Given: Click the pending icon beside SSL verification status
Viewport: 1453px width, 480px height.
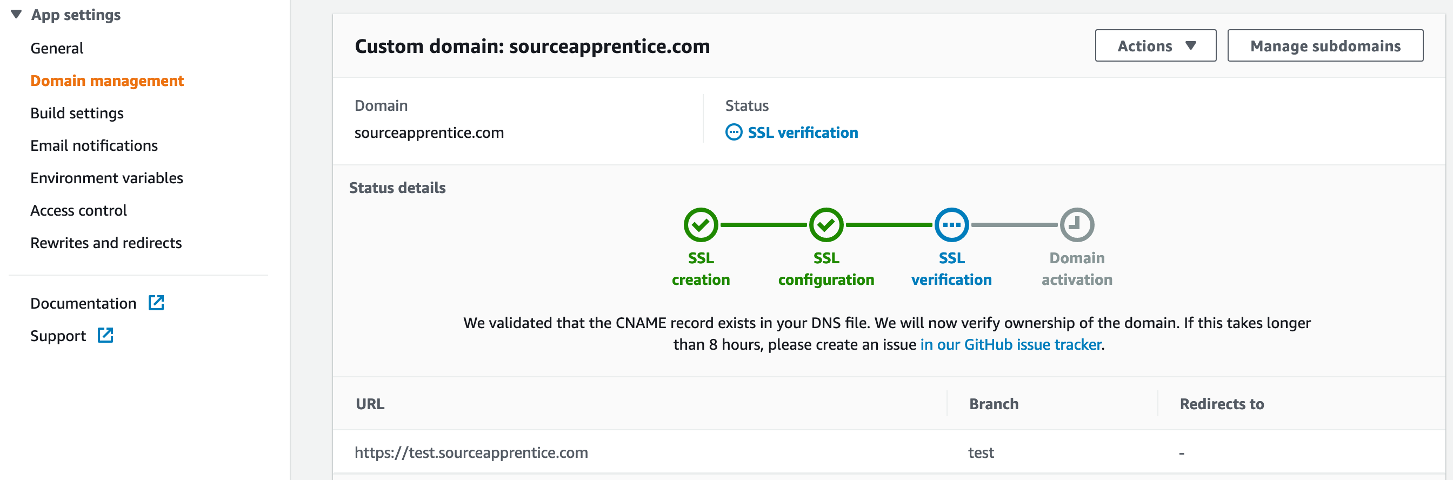Looking at the screenshot, I should (x=734, y=132).
